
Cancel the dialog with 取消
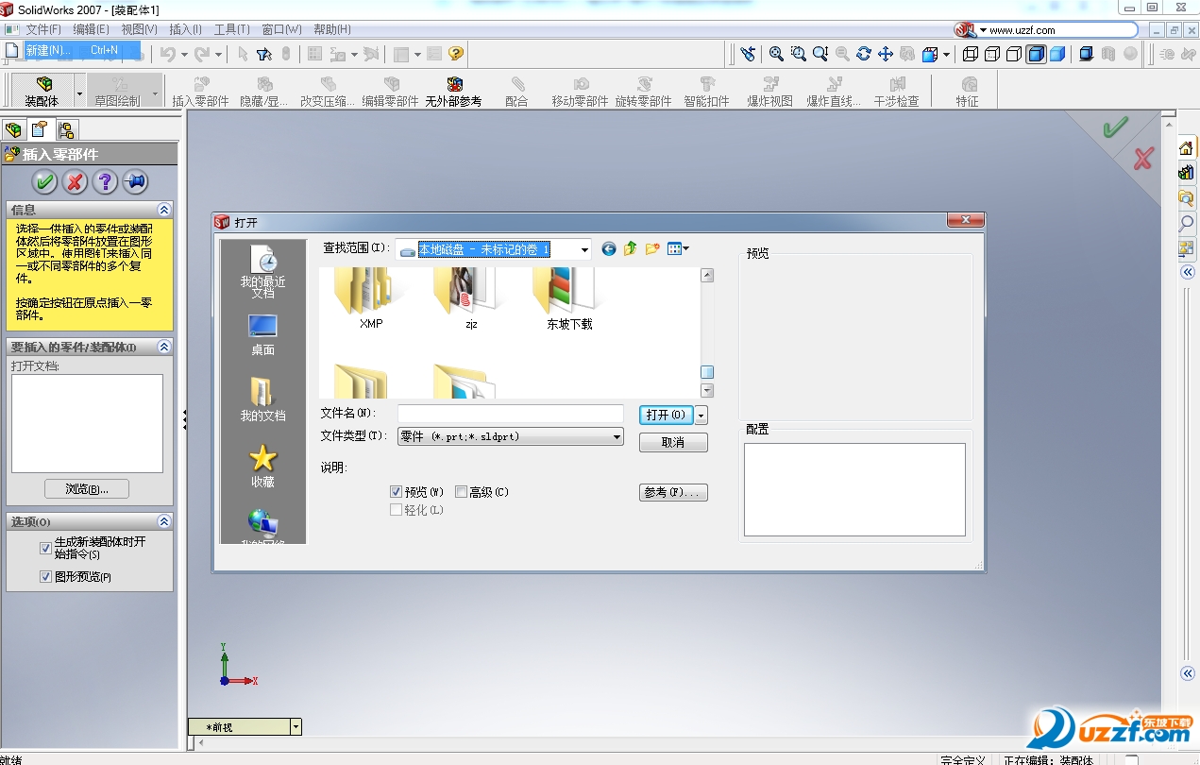672,442
